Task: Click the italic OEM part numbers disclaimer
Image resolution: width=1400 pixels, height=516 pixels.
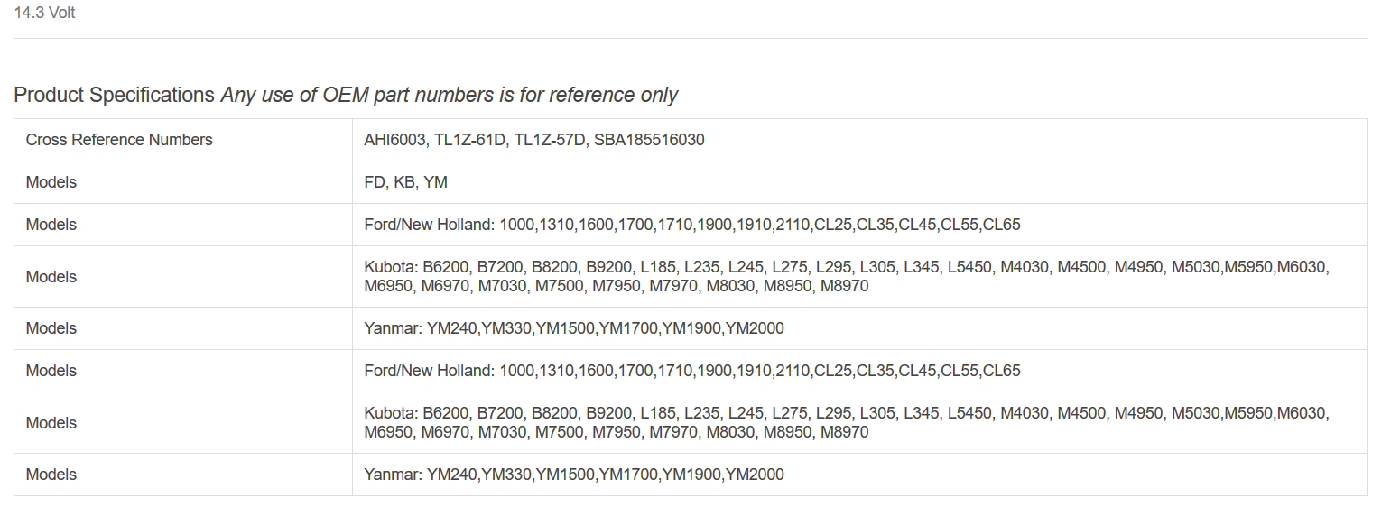Action: (x=449, y=95)
